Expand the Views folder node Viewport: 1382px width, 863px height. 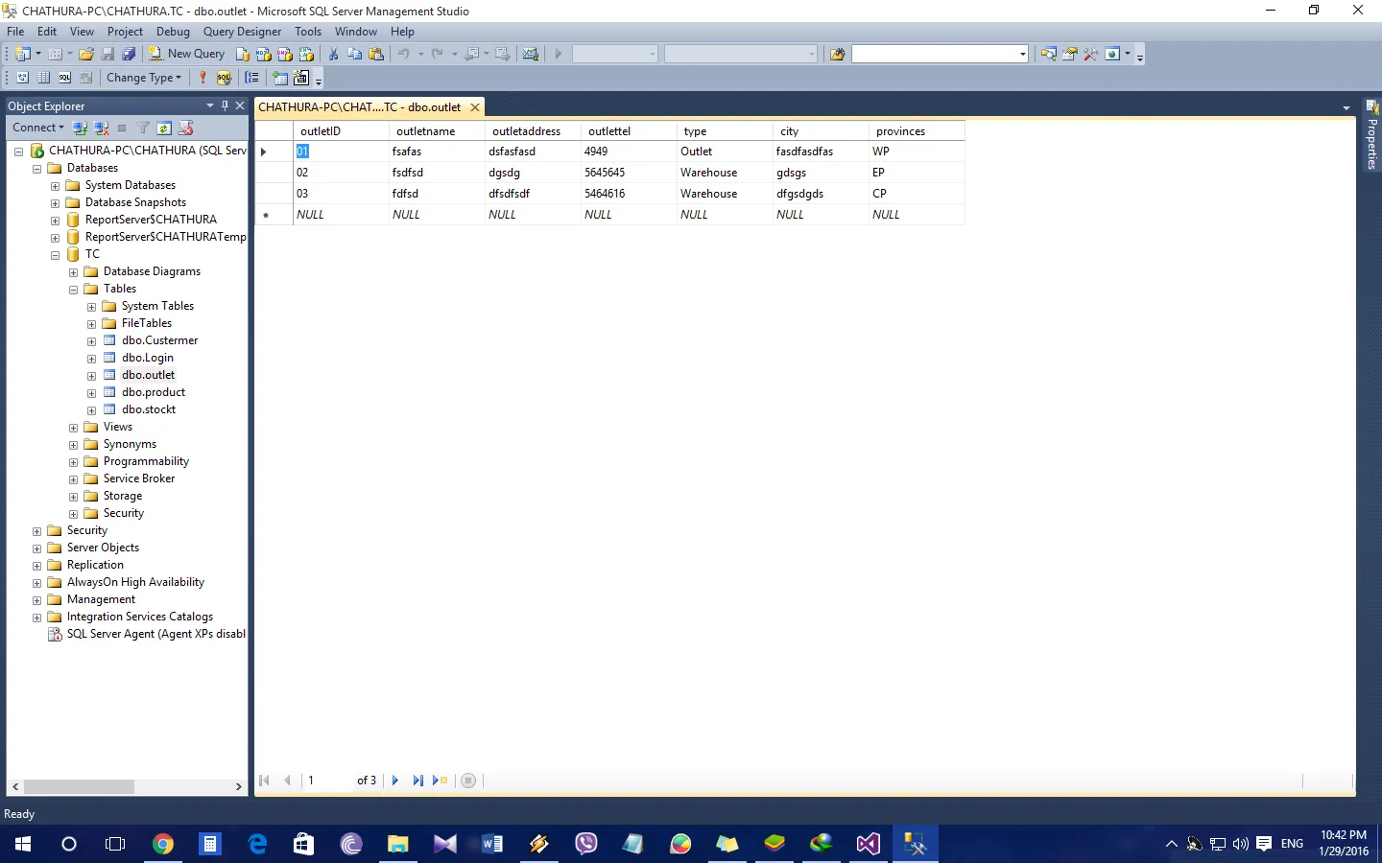tap(73, 428)
